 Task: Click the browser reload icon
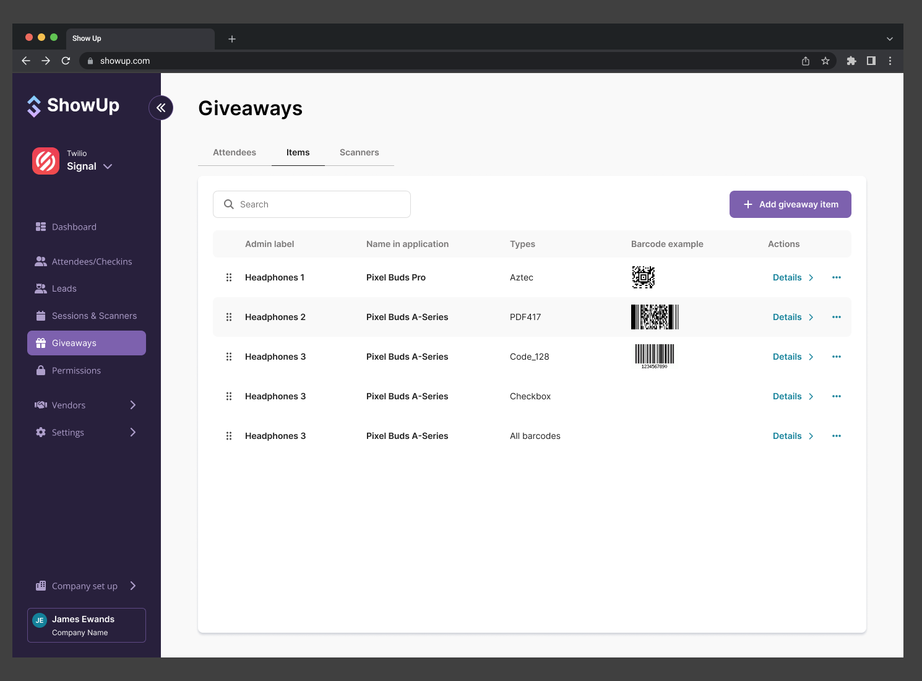[66, 61]
